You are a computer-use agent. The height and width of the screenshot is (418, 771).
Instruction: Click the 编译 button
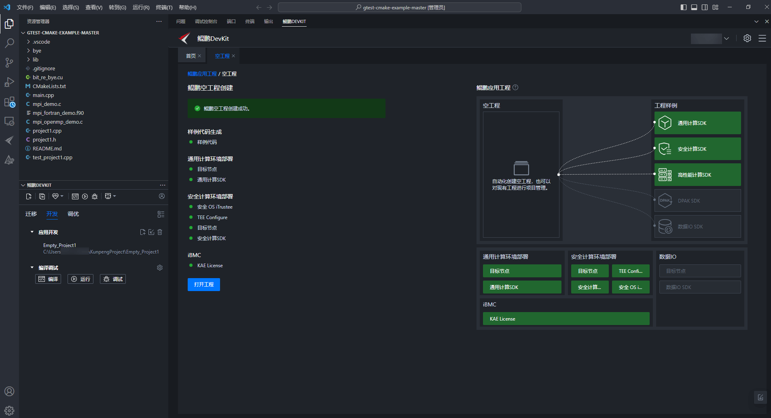tap(48, 279)
